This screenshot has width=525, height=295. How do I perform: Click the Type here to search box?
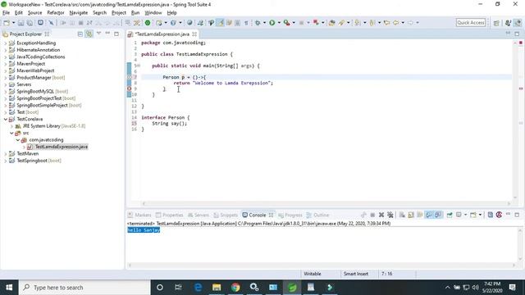click(84, 288)
